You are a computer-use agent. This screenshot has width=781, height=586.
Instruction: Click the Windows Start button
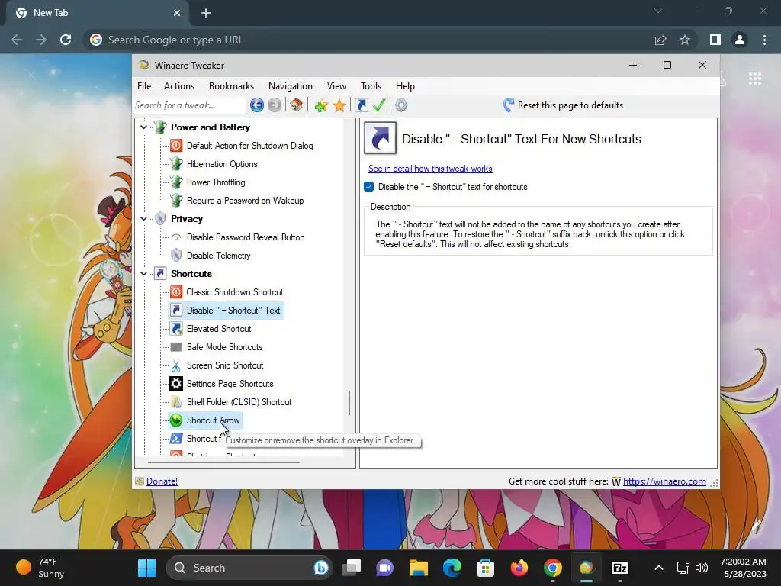pyautogui.click(x=147, y=568)
